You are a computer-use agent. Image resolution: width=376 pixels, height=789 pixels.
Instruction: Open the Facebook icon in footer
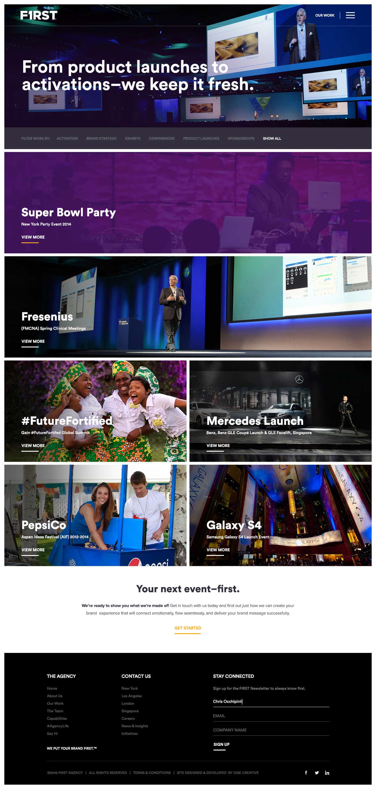(306, 772)
